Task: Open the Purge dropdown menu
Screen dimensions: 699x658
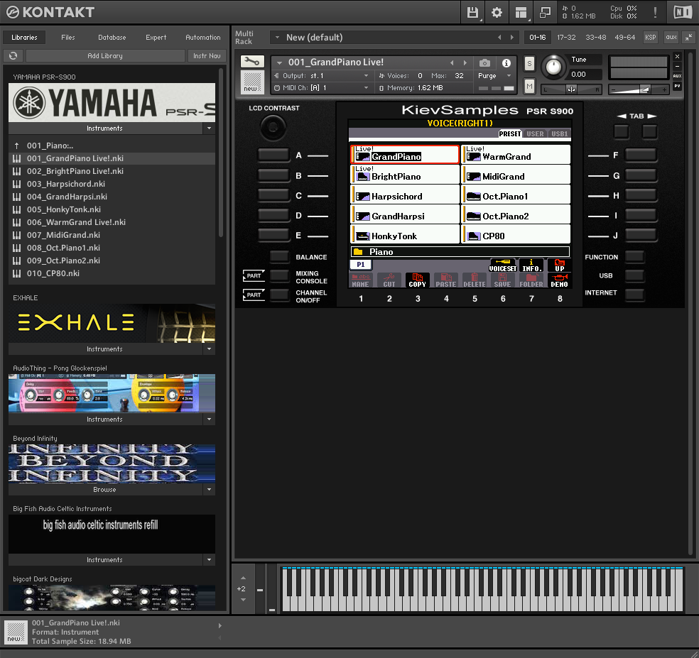Action: [x=494, y=76]
